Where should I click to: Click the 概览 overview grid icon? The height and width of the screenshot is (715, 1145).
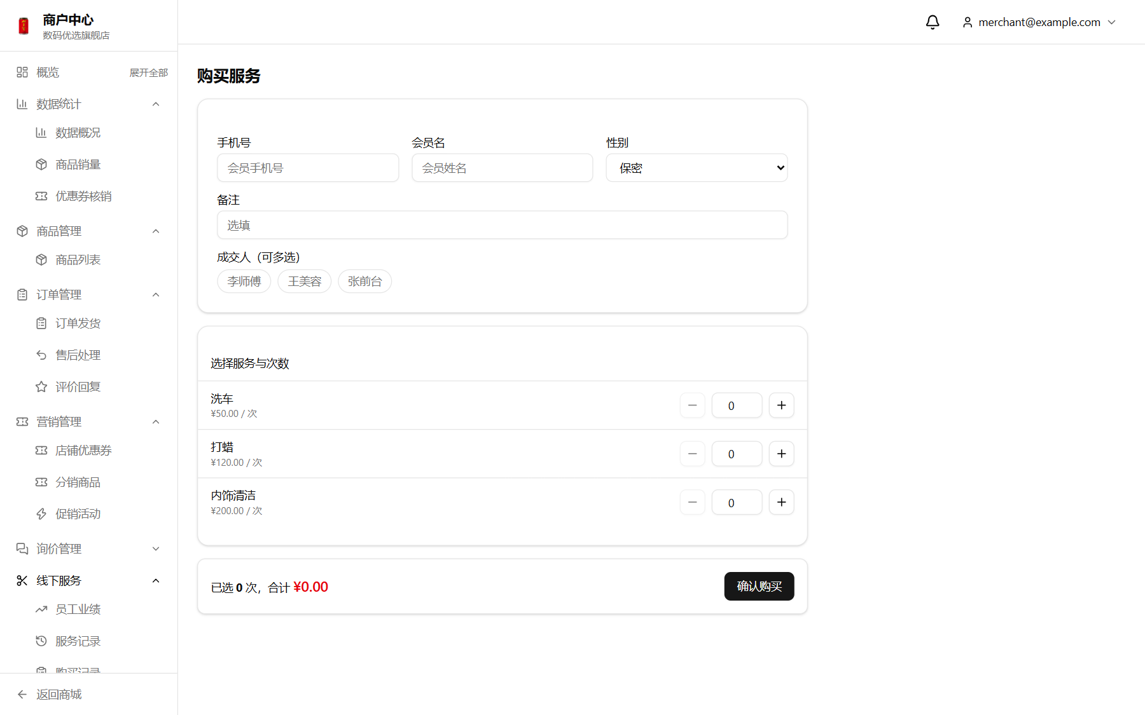point(22,72)
